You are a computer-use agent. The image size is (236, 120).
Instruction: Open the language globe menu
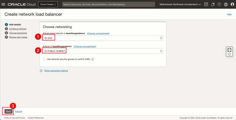[x=226, y=4]
